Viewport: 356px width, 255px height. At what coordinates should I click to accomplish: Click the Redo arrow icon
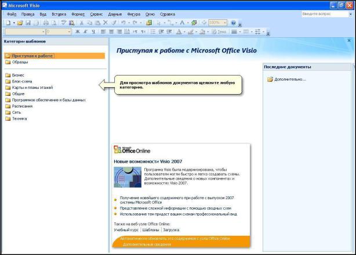pos(135,23)
